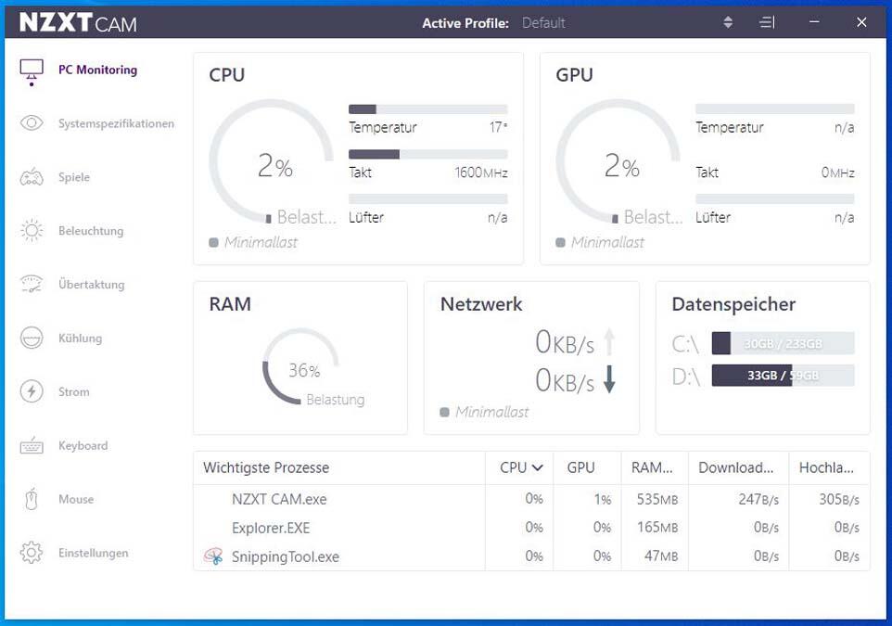The image size is (892, 626).
Task: Open Einstellungen from the sidebar
Action: (x=94, y=553)
